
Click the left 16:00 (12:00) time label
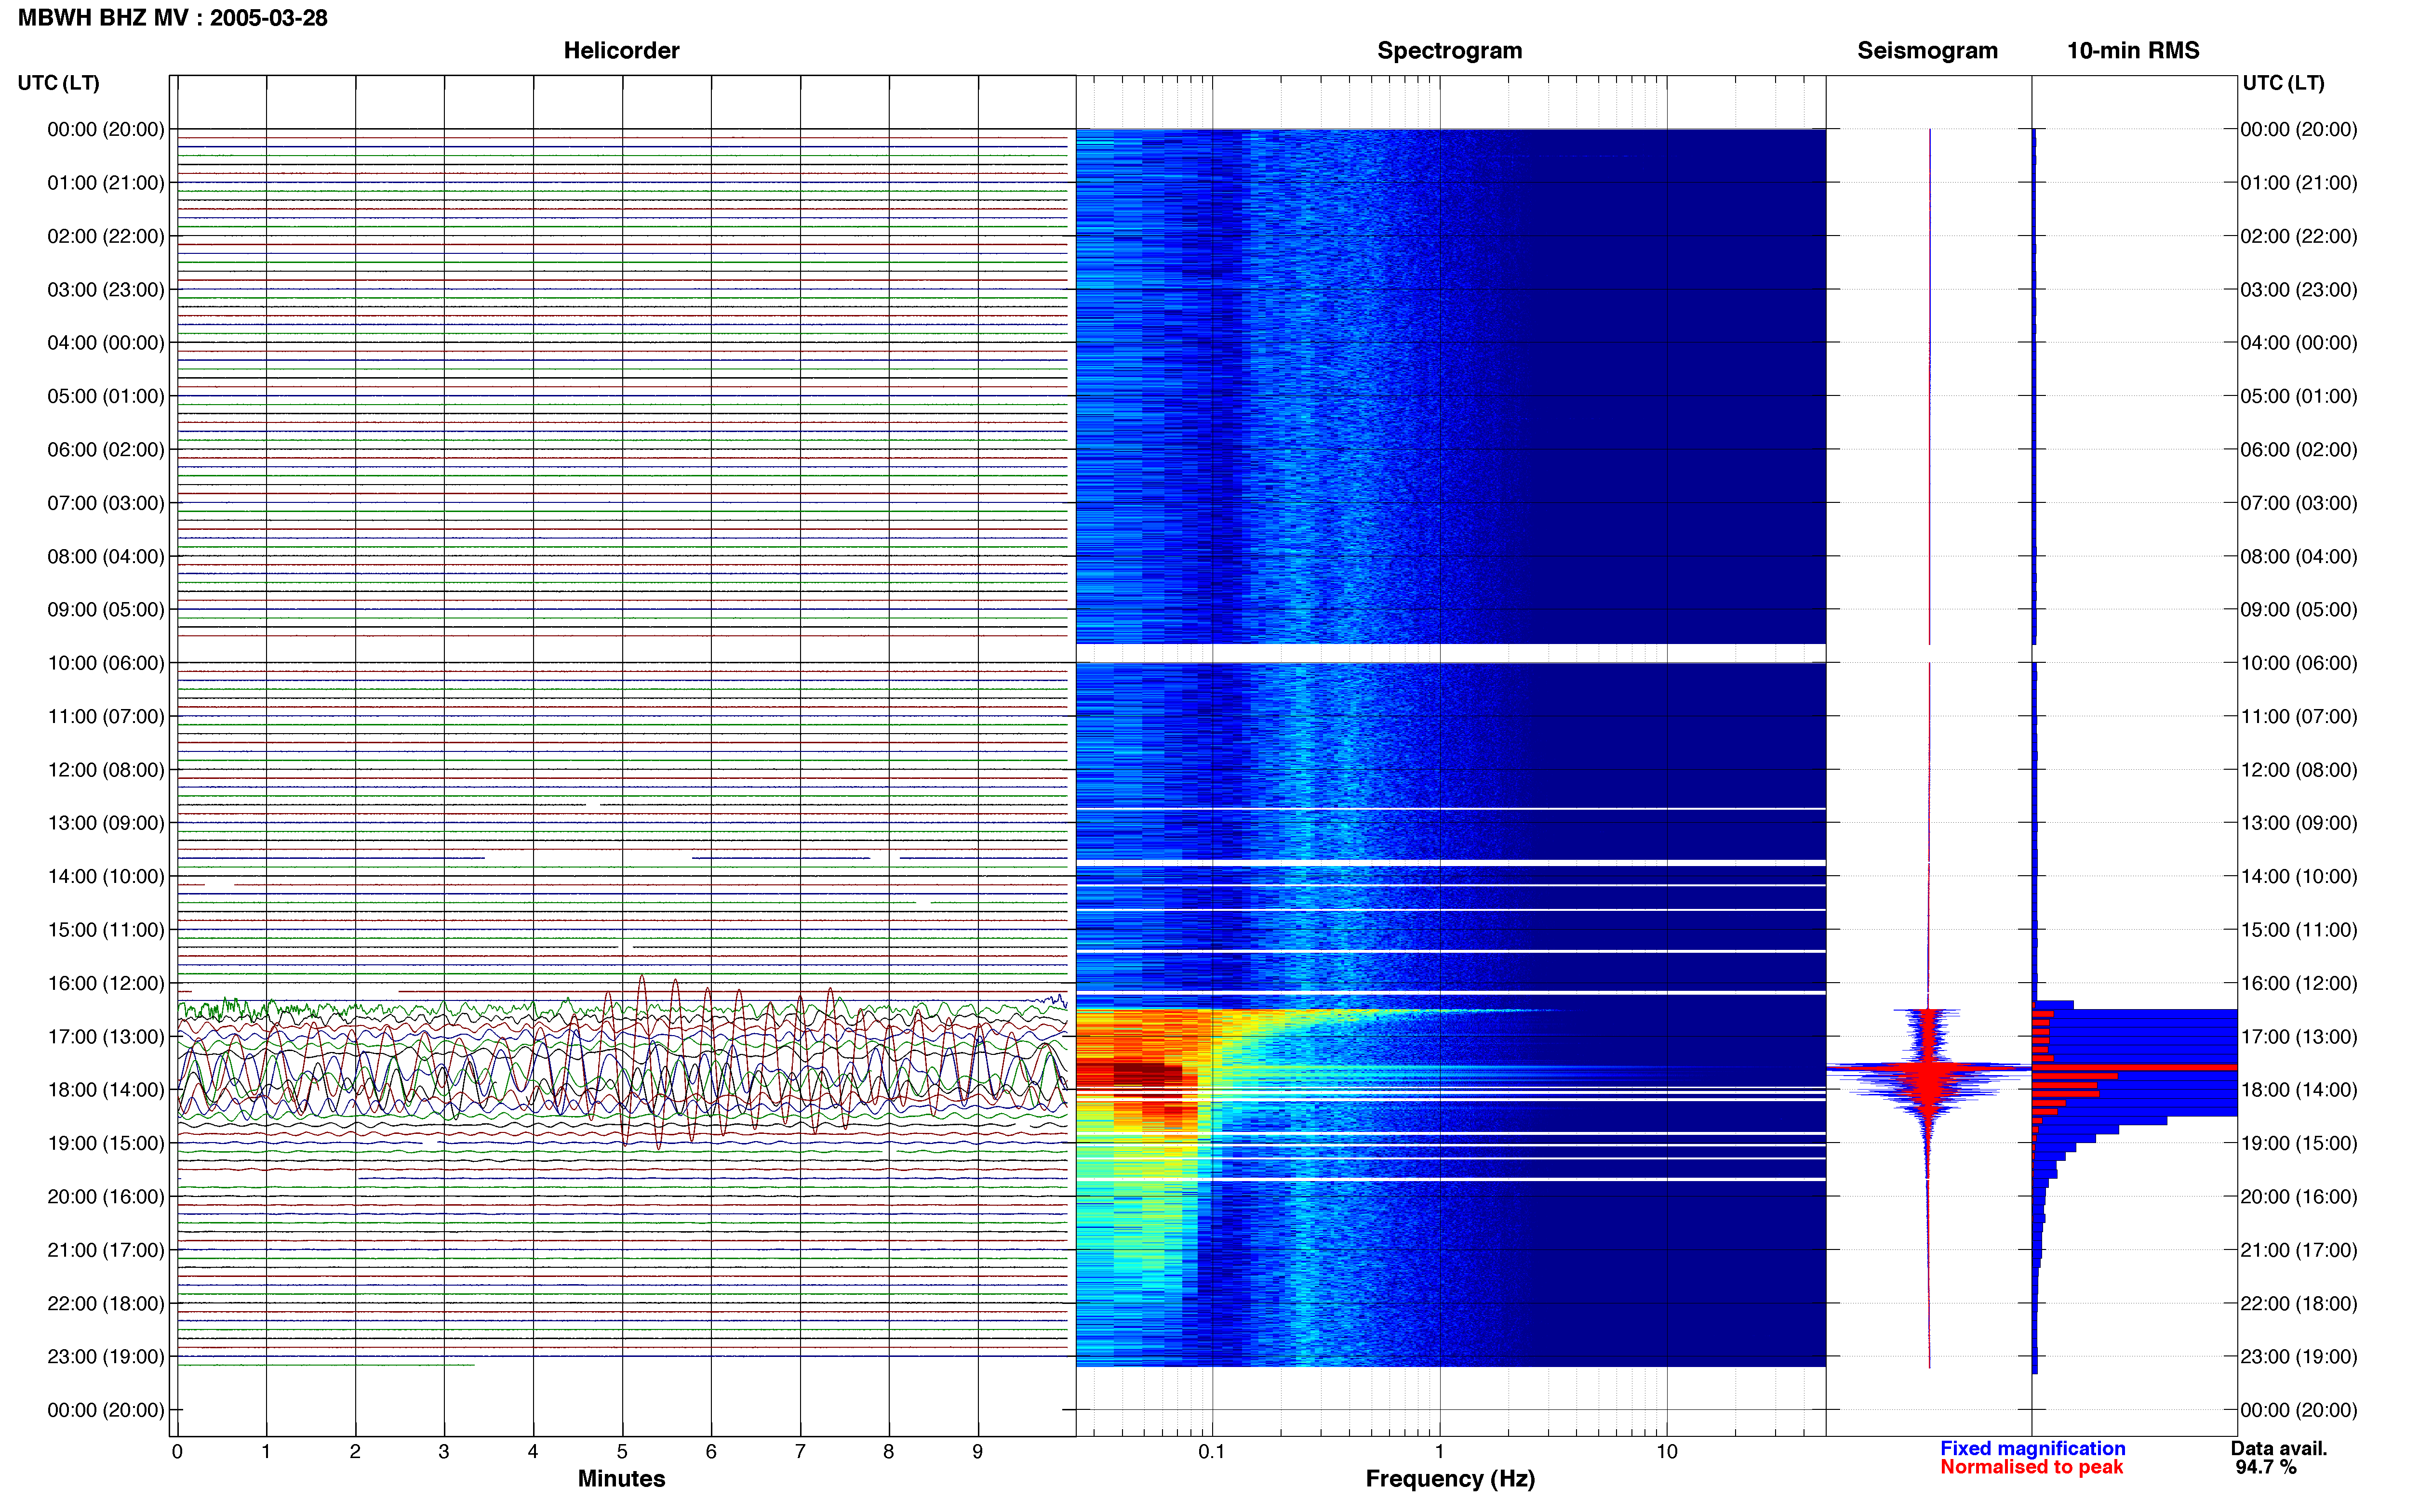click(106, 983)
